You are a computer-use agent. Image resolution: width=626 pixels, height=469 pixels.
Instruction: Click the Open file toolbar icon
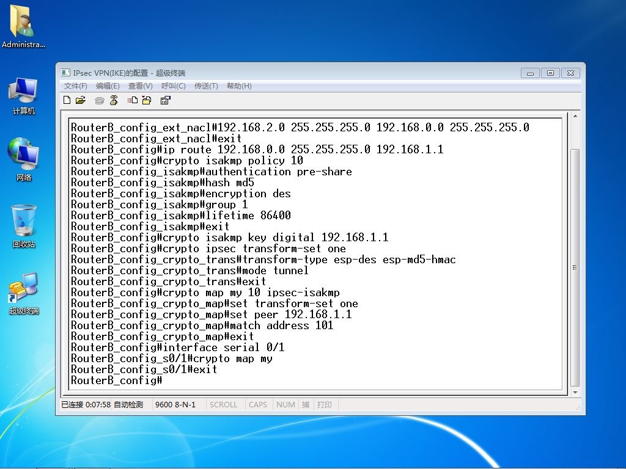pyautogui.click(x=81, y=100)
